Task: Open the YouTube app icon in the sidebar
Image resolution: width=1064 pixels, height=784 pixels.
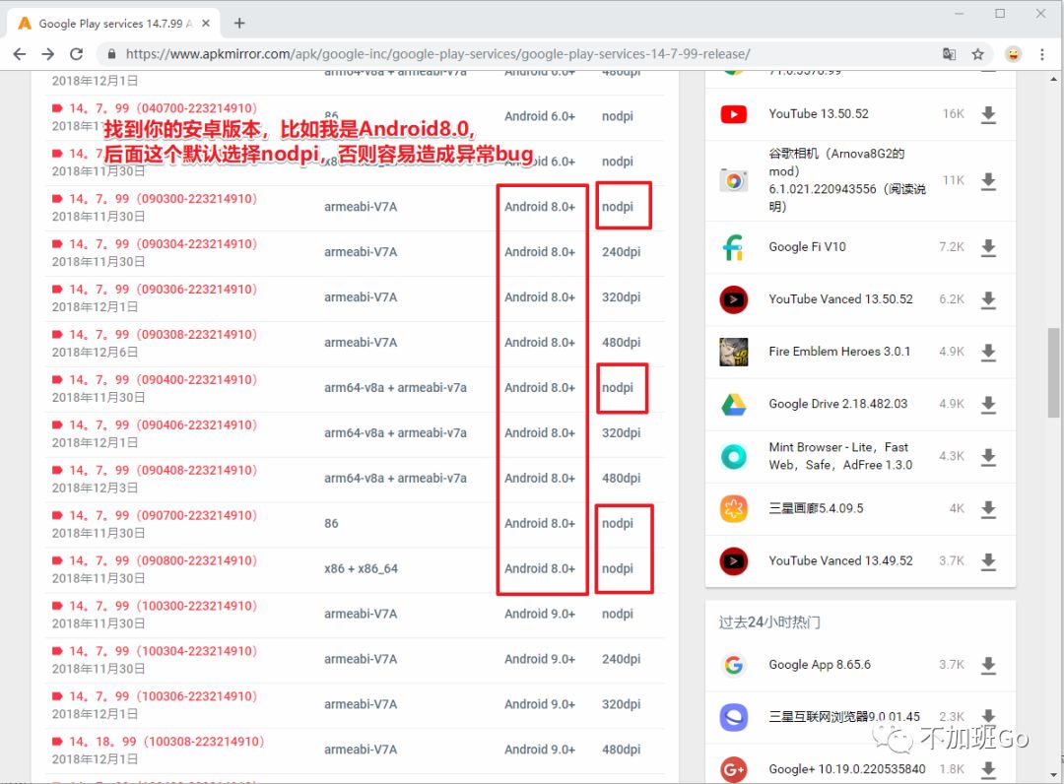Action: pyautogui.click(x=734, y=114)
